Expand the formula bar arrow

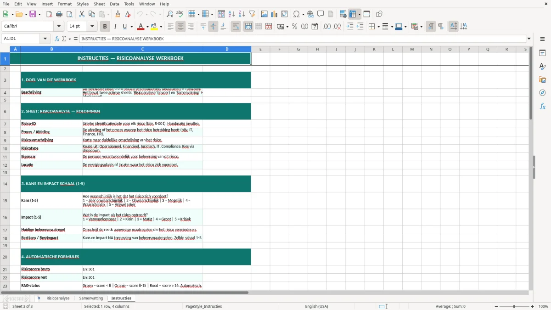(x=529, y=39)
